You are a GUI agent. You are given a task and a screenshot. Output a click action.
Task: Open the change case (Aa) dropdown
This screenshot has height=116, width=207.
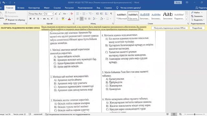coord(65,14)
